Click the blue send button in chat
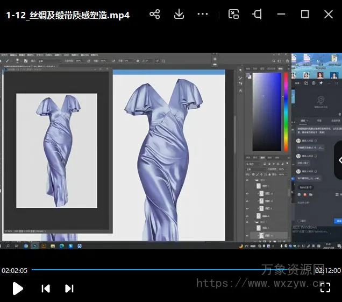 tap(338, 221)
